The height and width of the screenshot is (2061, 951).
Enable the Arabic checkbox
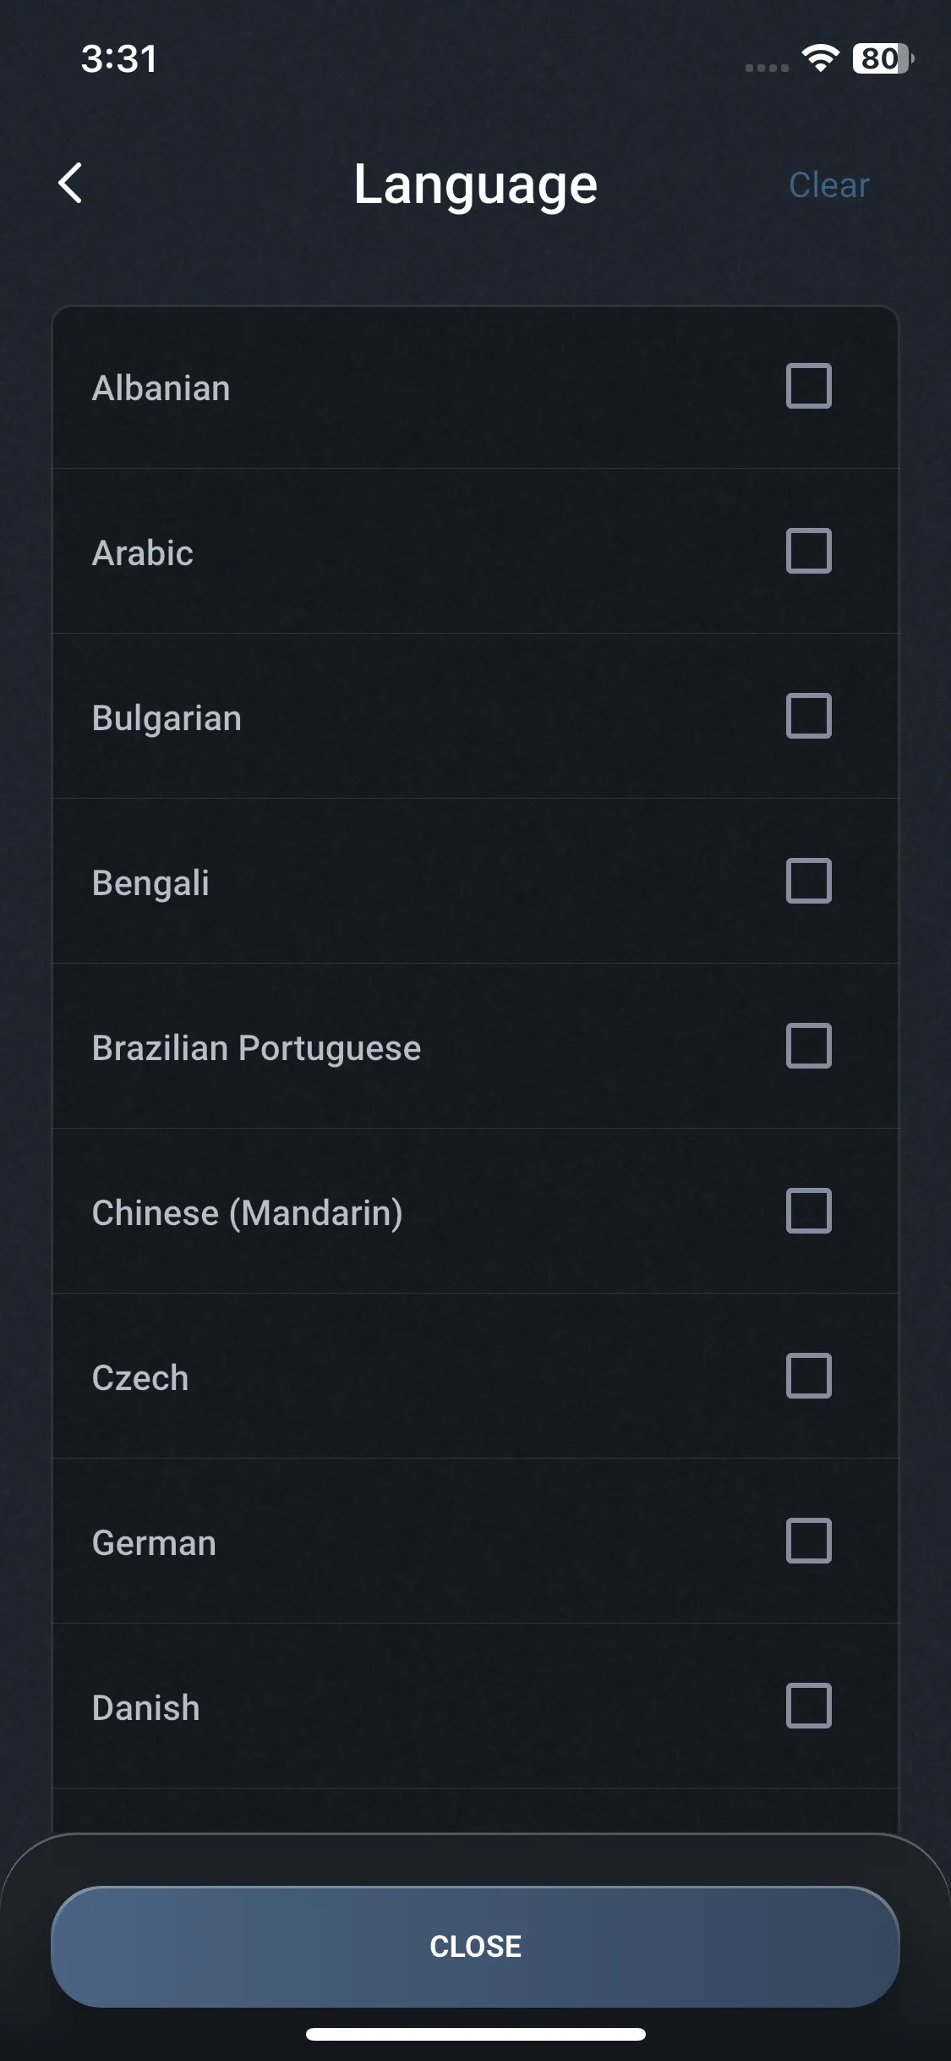(x=808, y=551)
